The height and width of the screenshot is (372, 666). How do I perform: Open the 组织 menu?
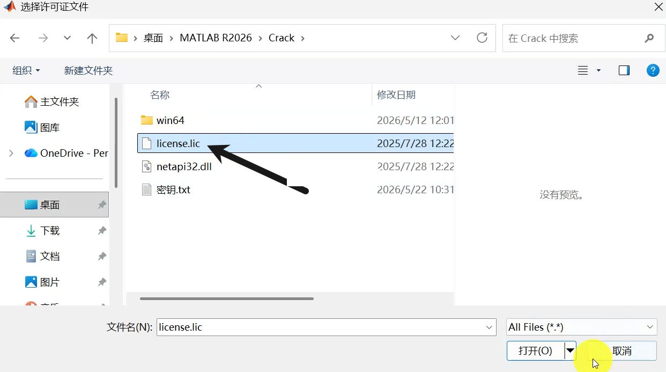click(x=26, y=70)
